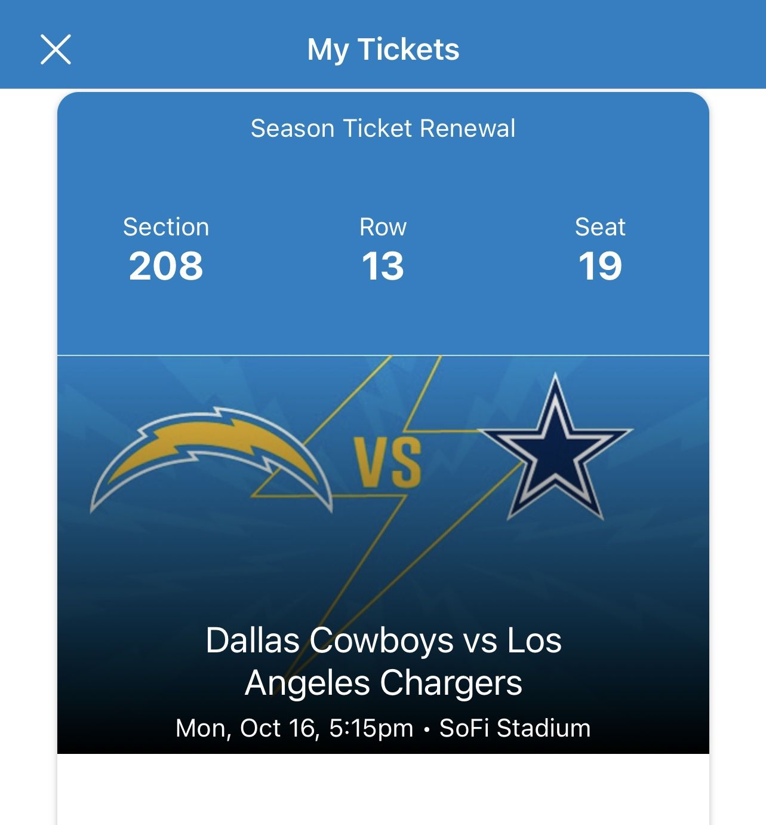Tap the Seat label

point(600,227)
